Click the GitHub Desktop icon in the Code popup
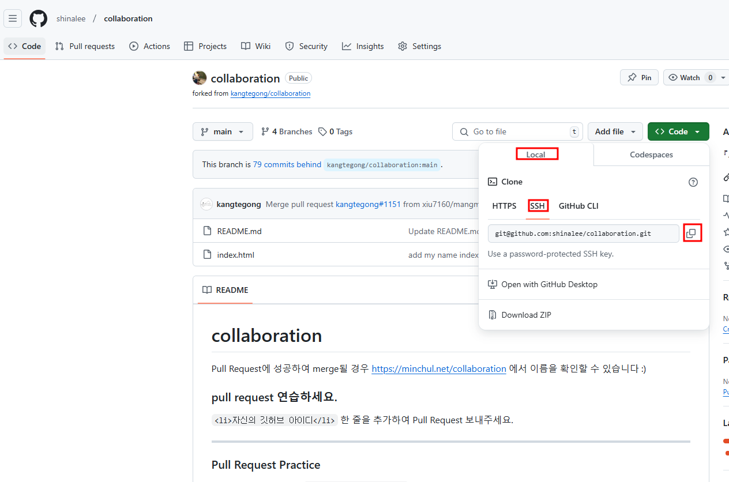This screenshot has width=729, height=482. click(493, 284)
